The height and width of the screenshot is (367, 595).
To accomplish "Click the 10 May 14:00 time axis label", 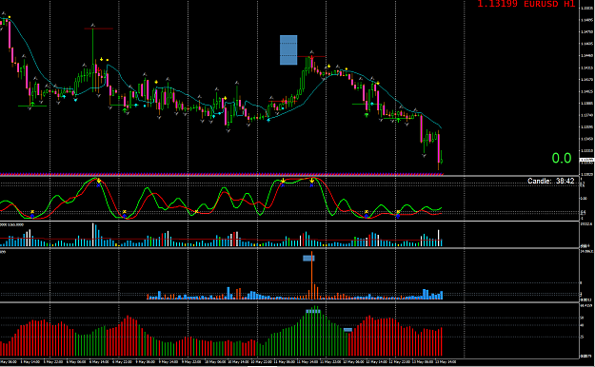I will click(x=239, y=362).
